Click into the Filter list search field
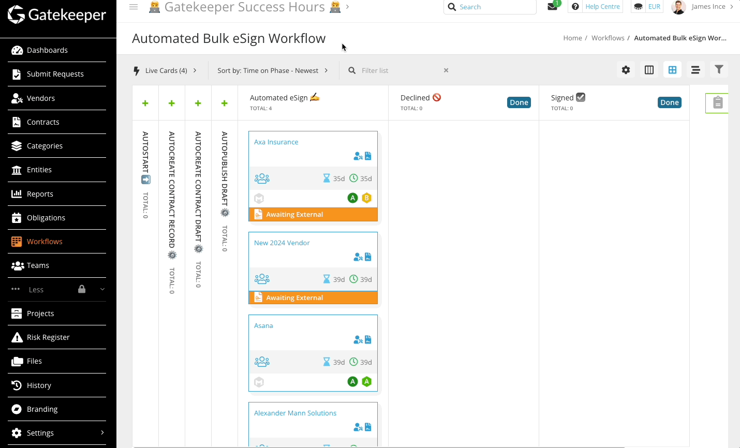740x448 pixels. coord(393,70)
